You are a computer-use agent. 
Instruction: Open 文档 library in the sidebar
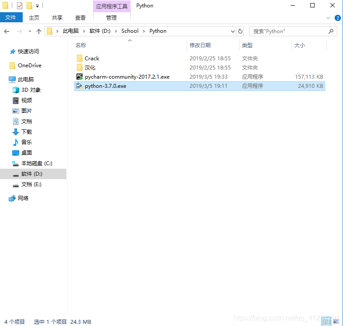27,121
